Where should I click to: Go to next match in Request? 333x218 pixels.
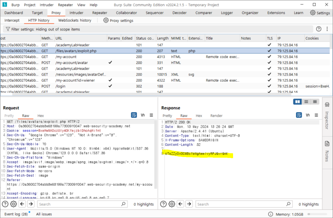[31, 204]
